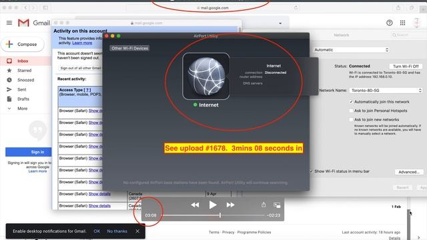Decline notifications with No thanks

(x=117, y=231)
